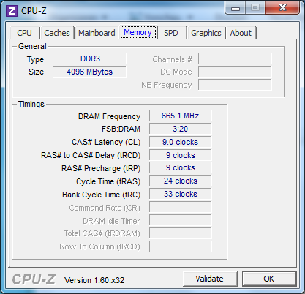Click the empty Command Rate field

181,208
